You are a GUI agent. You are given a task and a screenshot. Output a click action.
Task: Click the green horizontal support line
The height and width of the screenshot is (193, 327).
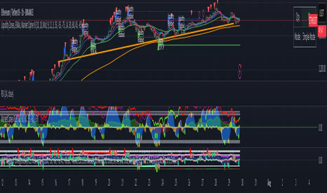click(x=202, y=45)
